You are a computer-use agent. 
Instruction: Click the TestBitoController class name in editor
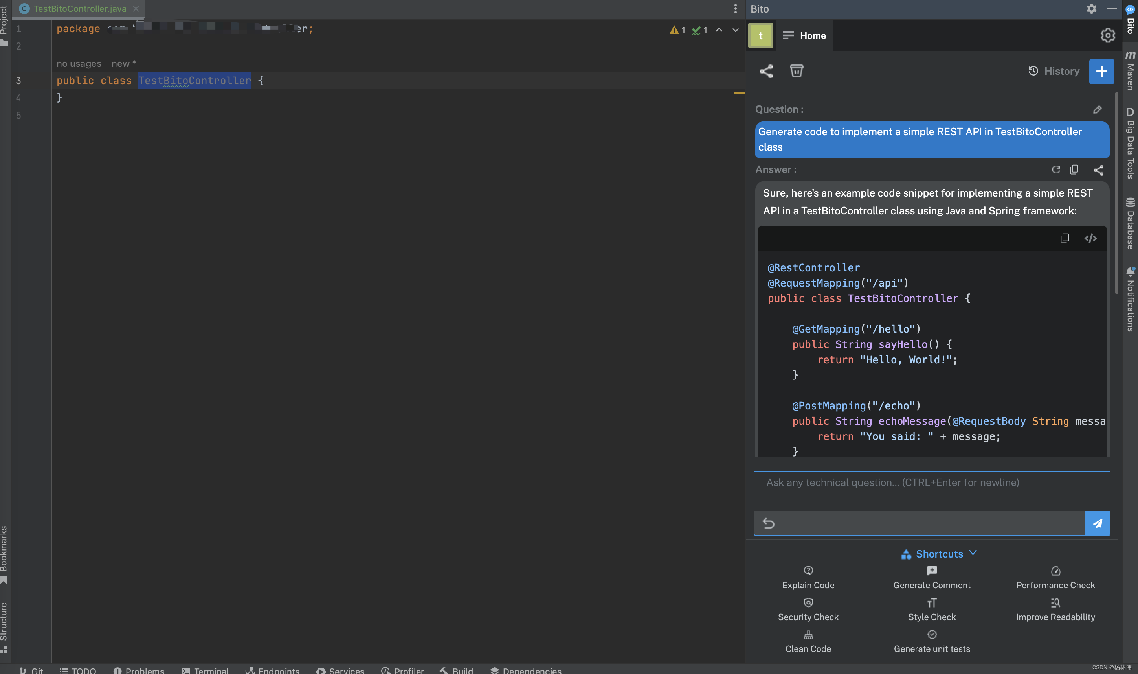click(195, 80)
